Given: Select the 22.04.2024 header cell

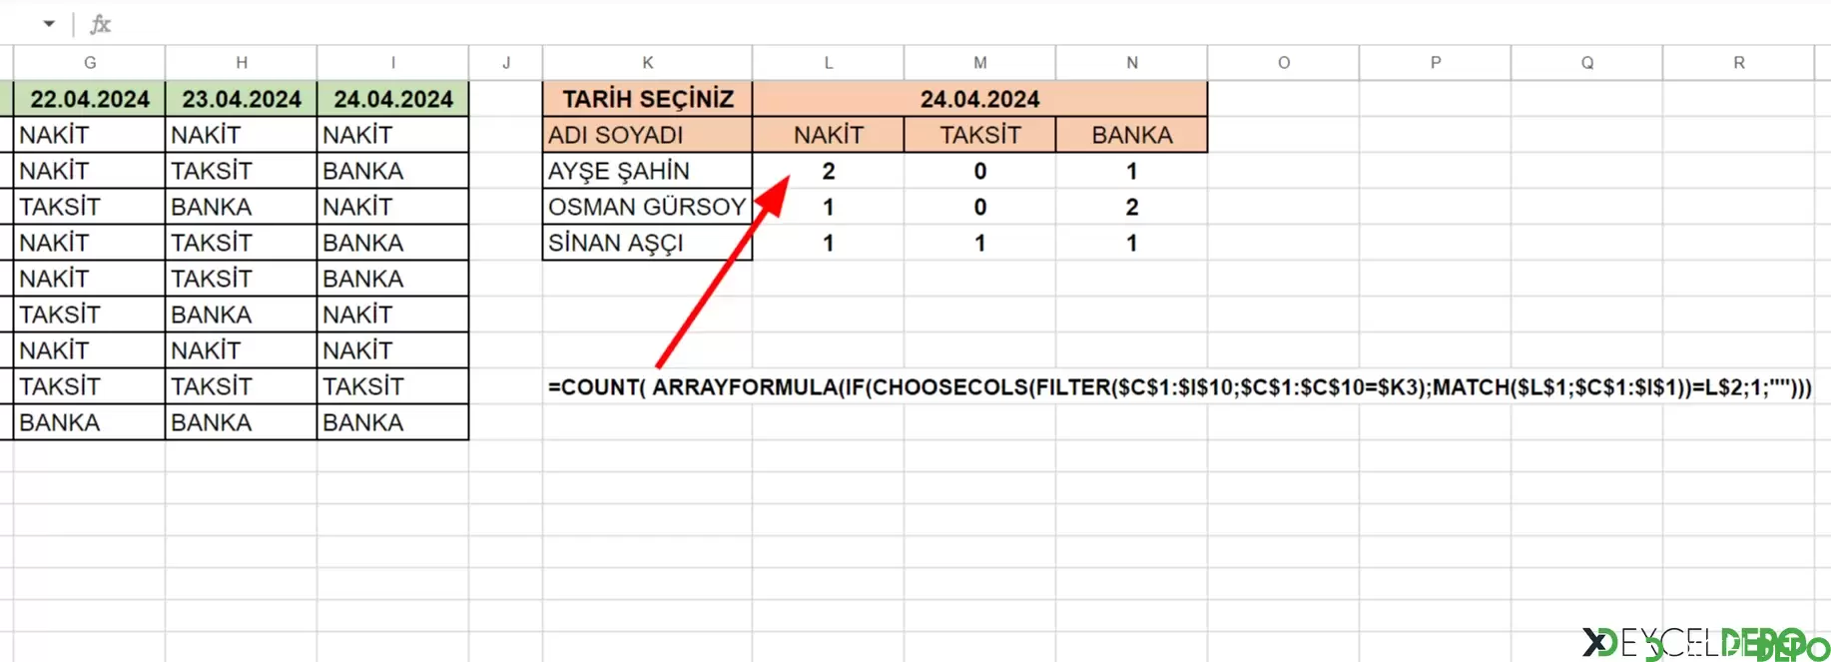Looking at the screenshot, I should (90, 99).
